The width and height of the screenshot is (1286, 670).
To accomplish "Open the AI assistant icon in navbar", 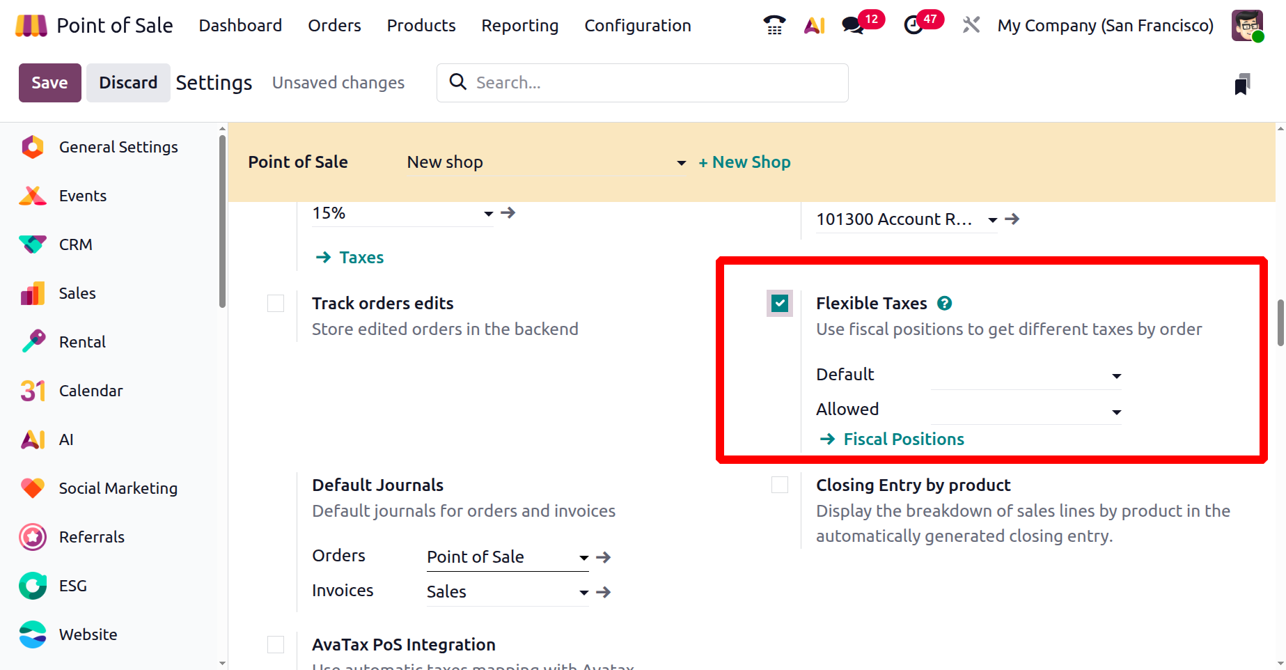I will pyautogui.click(x=814, y=26).
